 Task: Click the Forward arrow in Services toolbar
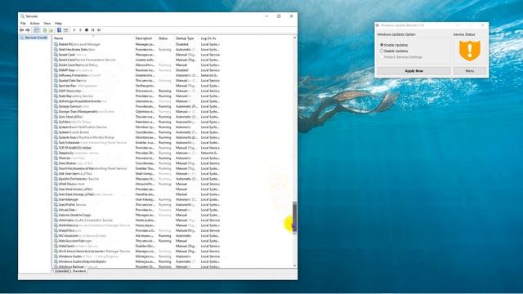tap(28, 30)
